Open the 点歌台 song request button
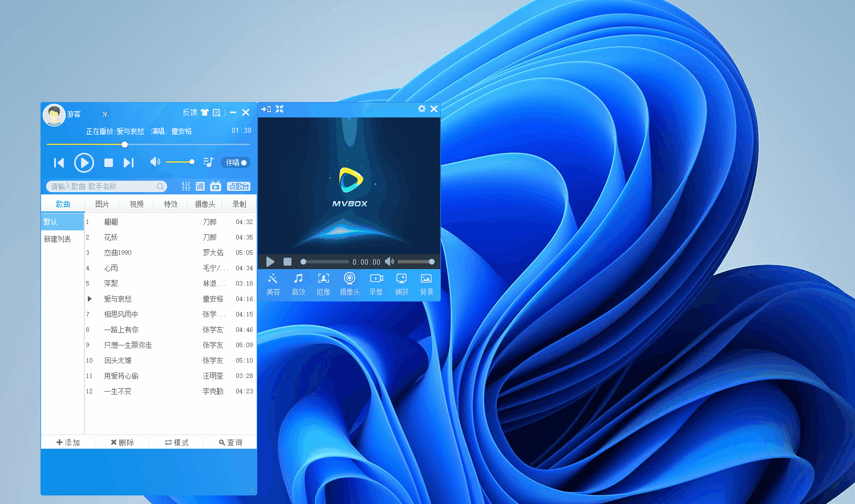This screenshot has width=855, height=504. pos(238,186)
